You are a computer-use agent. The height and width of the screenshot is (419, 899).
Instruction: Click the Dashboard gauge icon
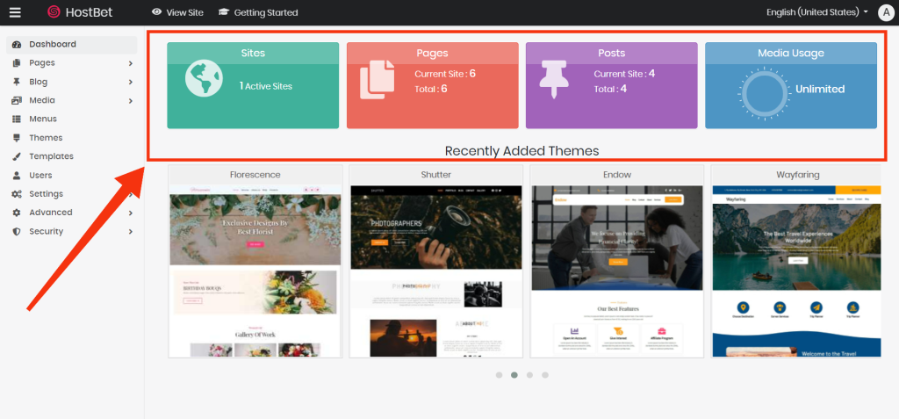point(17,44)
